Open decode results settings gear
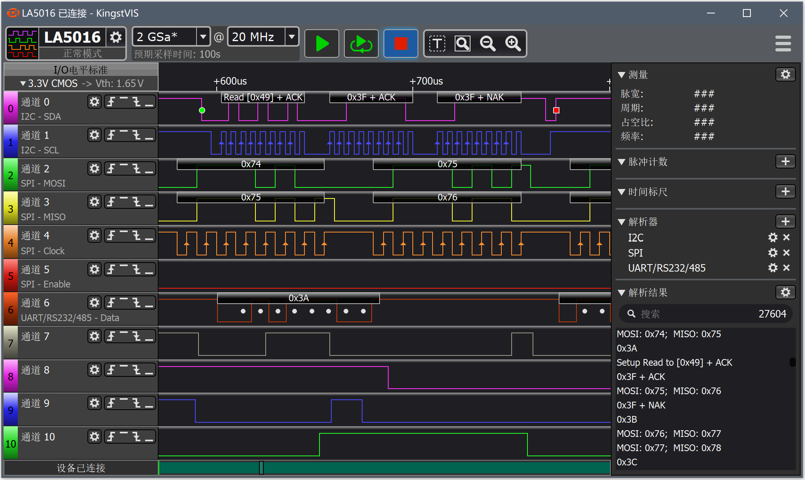The image size is (805, 480). 785,292
